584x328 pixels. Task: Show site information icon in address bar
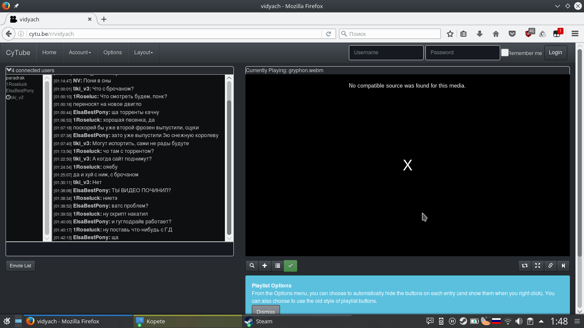click(21, 34)
